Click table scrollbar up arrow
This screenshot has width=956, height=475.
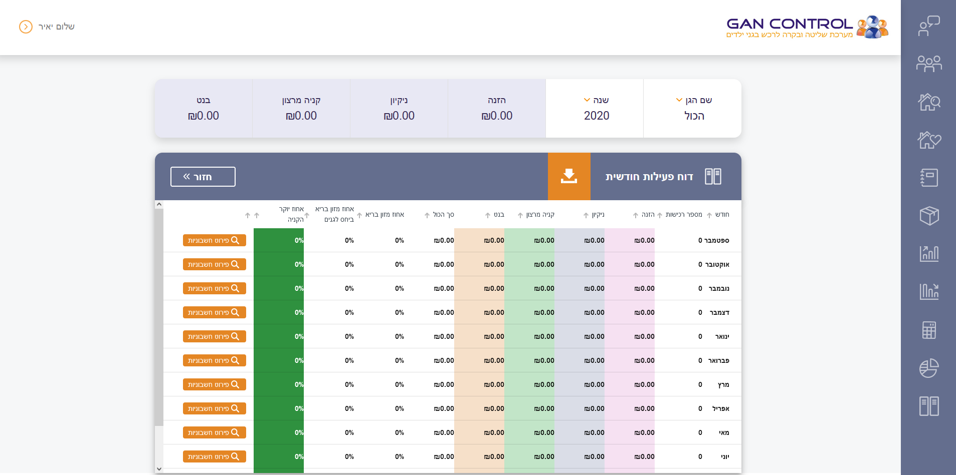click(159, 204)
